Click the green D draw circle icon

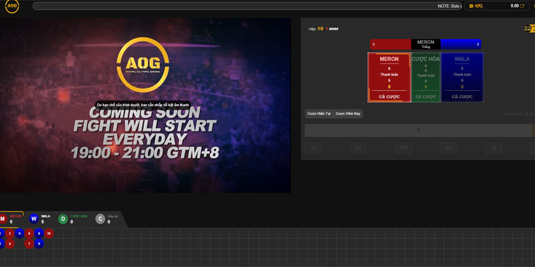pos(63,219)
